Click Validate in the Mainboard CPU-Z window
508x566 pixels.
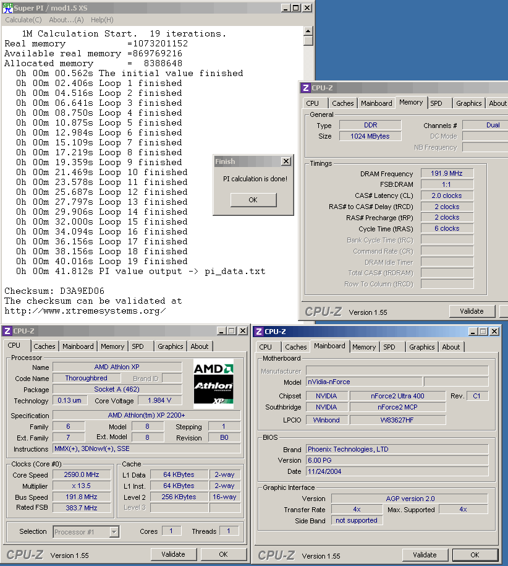425,555
